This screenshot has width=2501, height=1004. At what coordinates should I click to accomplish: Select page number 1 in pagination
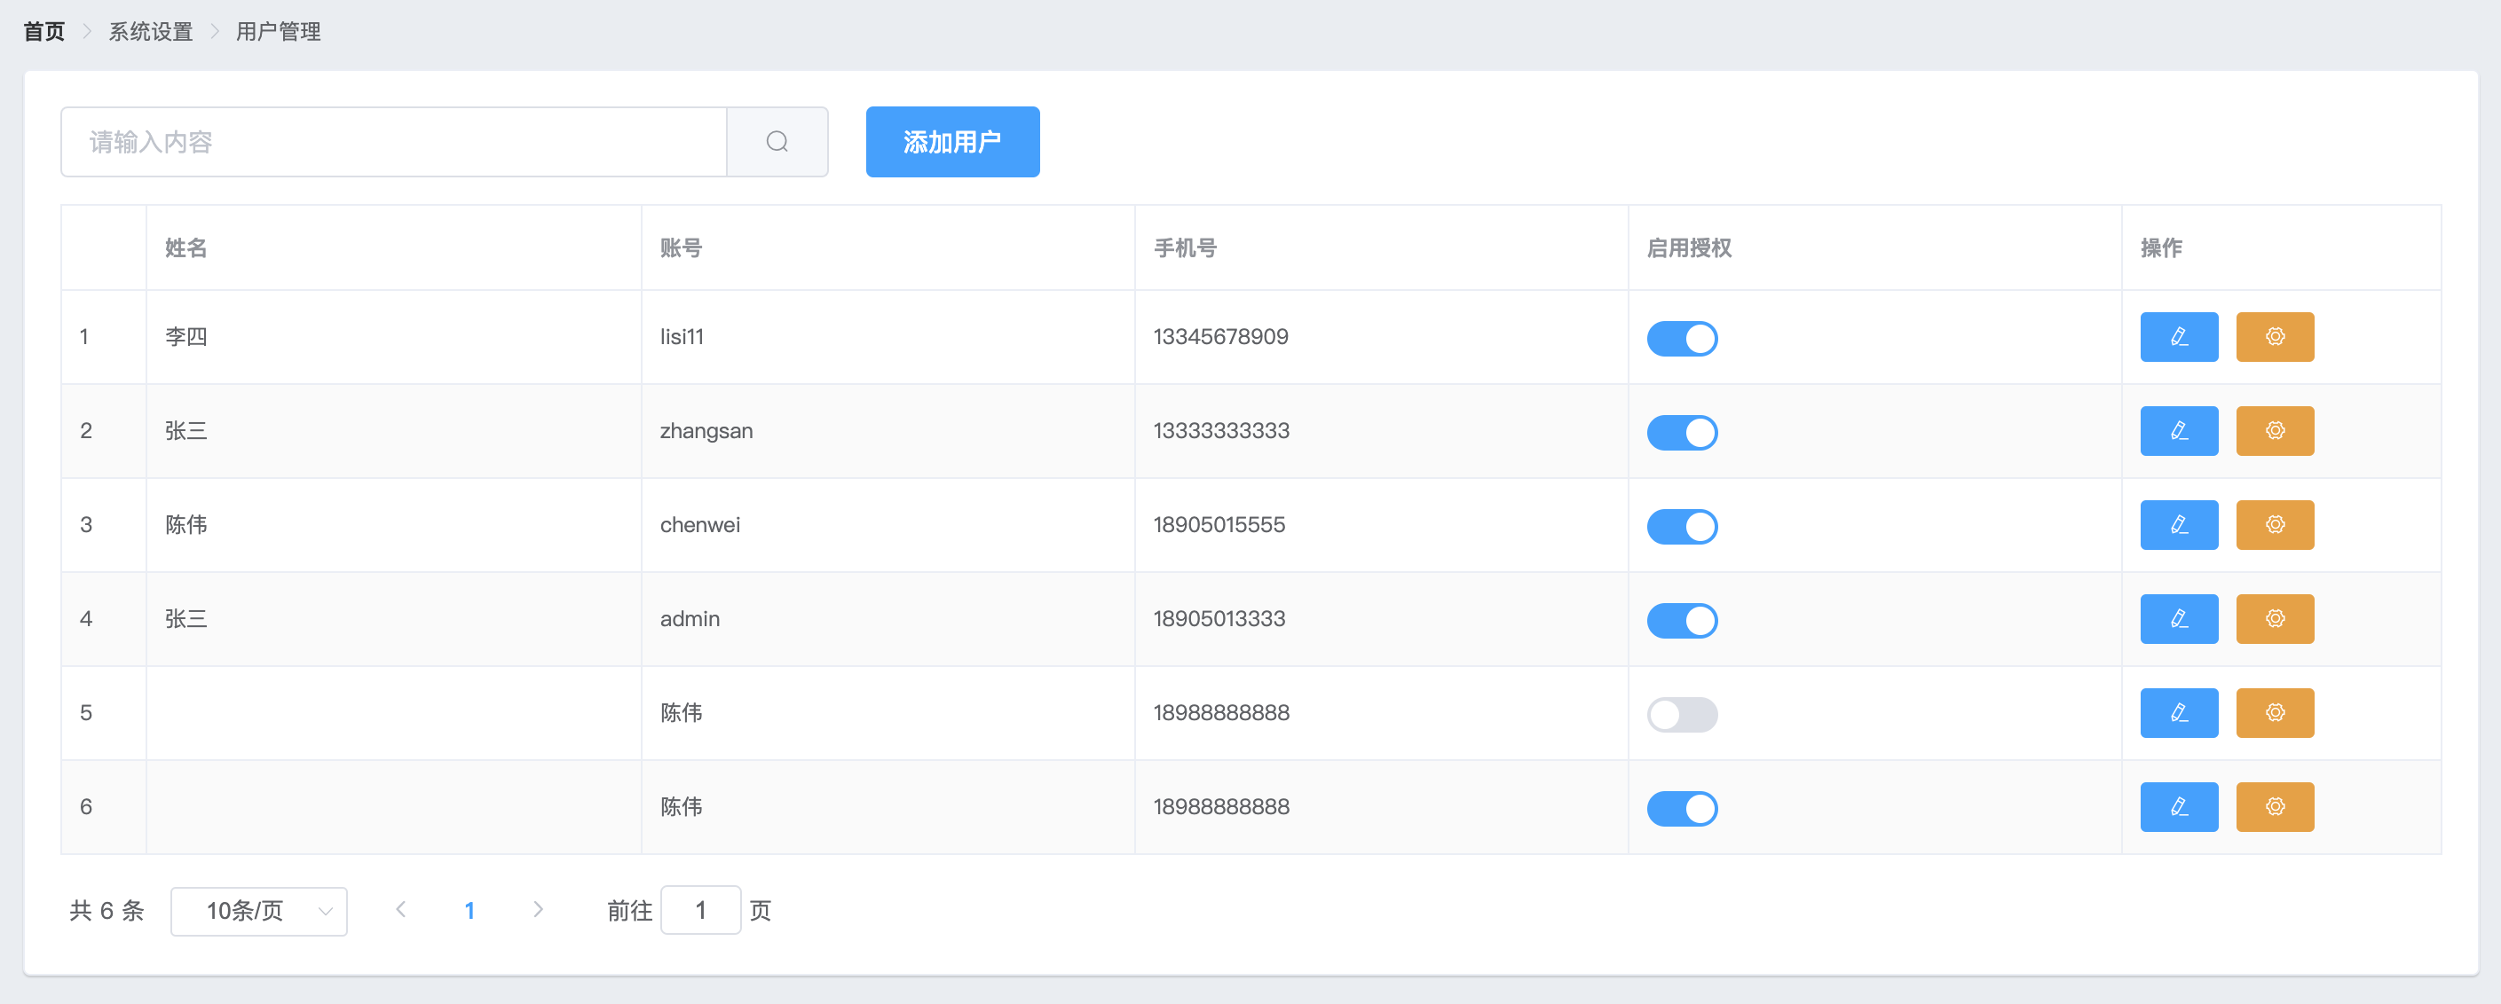click(469, 911)
